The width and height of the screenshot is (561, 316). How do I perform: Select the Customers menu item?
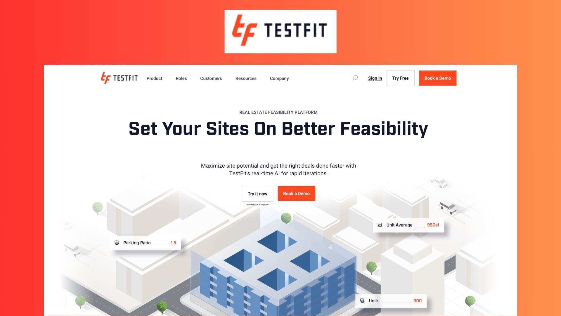[x=211, y=78]
